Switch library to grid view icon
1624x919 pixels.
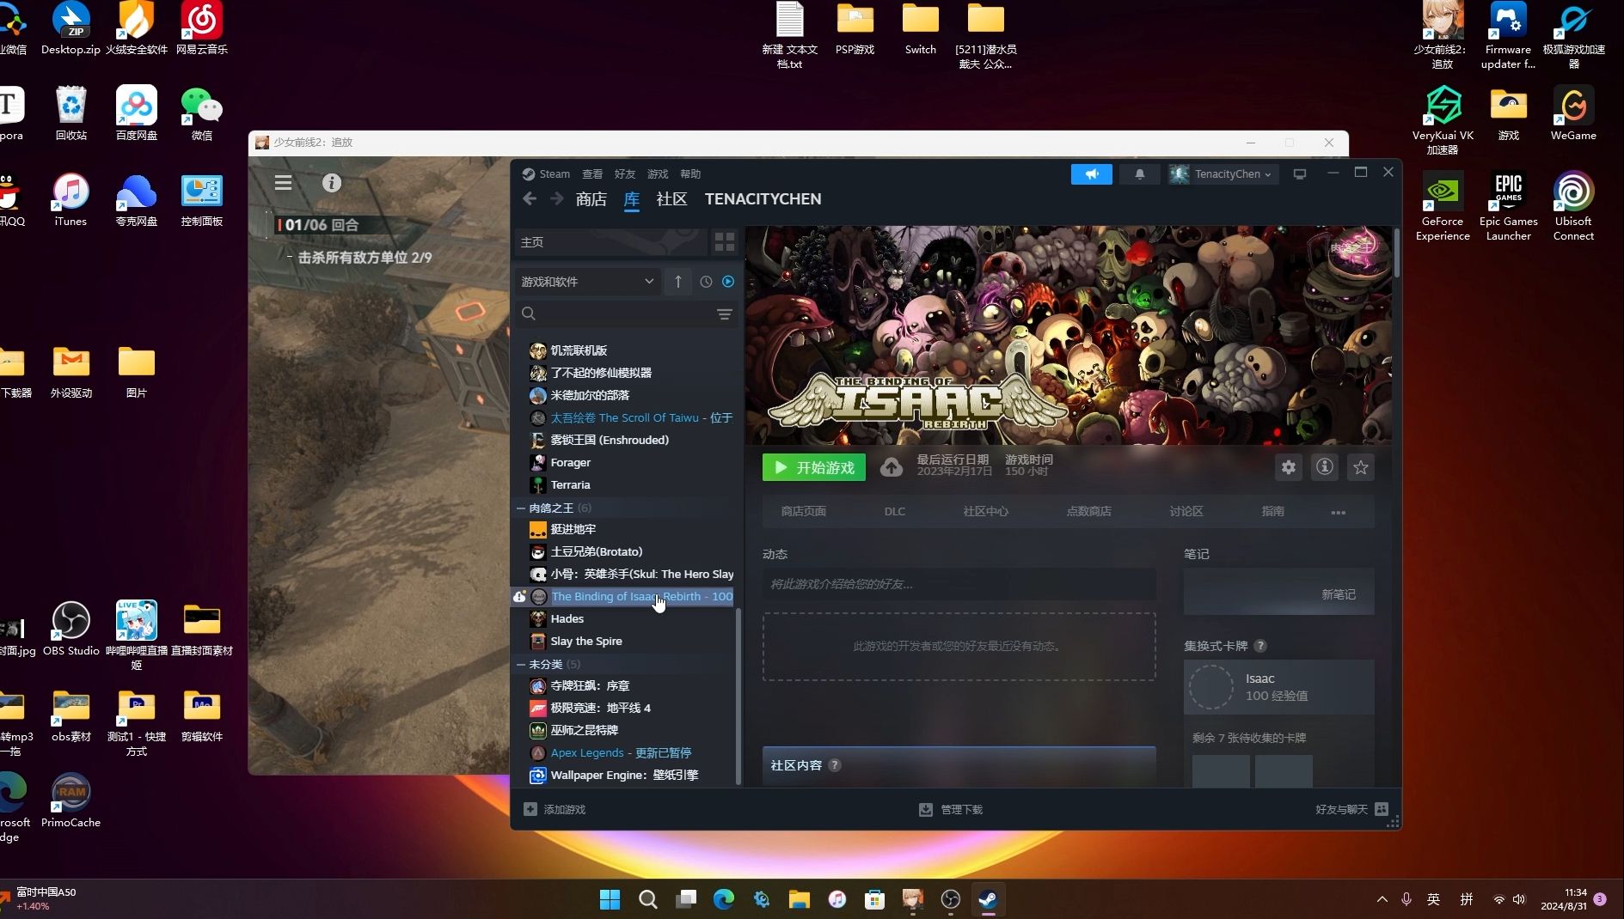click(x=725, y=242)
